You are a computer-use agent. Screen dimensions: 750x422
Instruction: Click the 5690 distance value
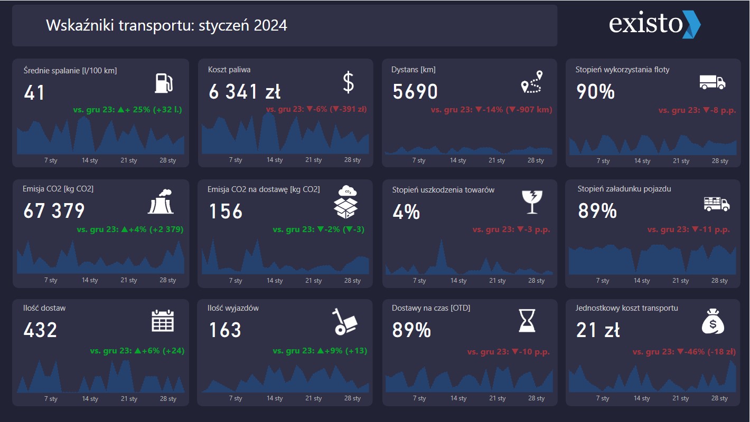click(415, 92)
